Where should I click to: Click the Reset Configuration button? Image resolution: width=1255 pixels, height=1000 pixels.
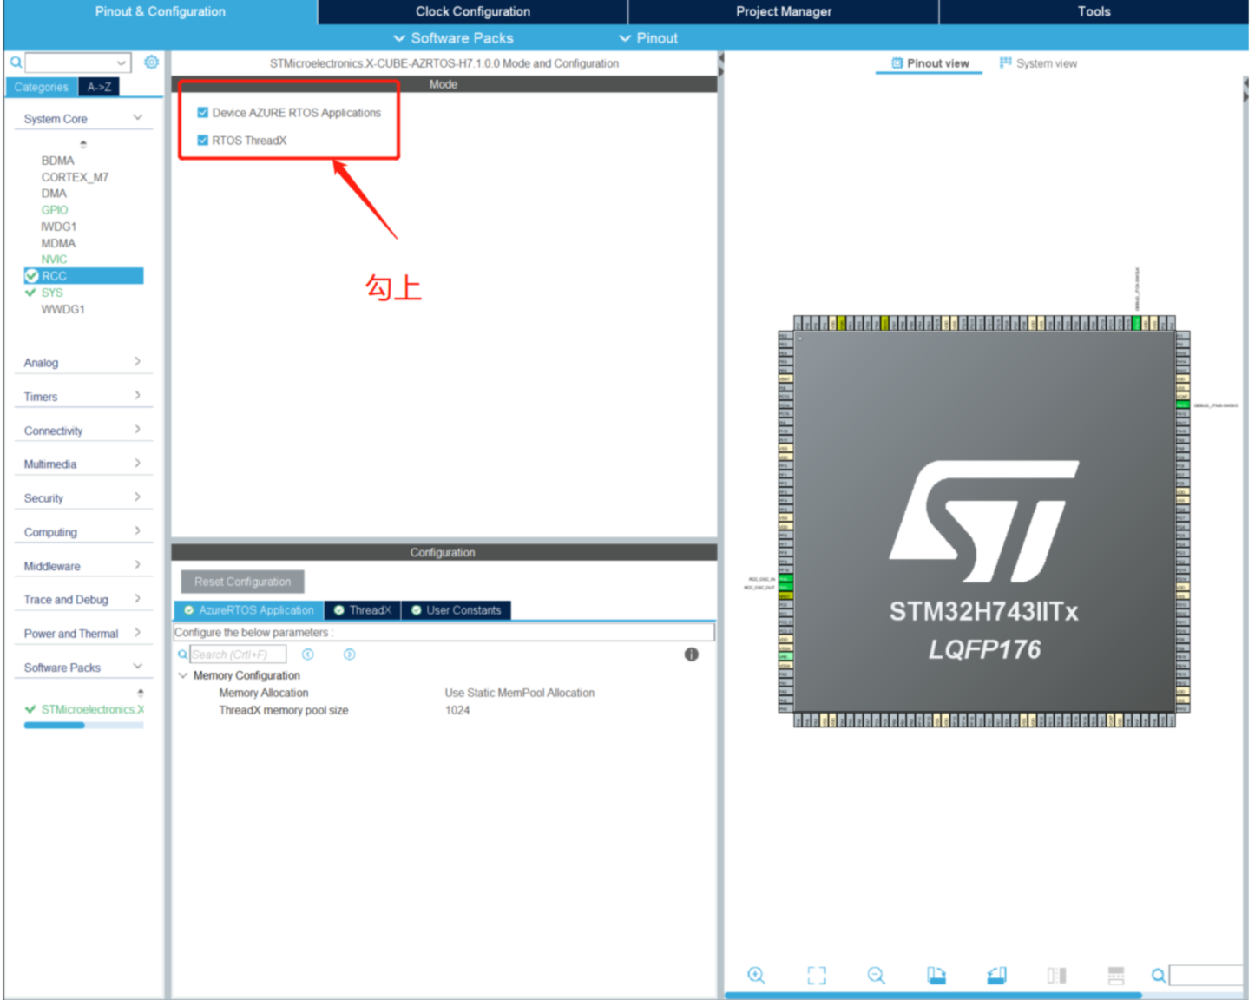(241, 581)
